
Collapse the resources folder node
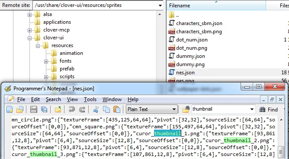(38, 46)
